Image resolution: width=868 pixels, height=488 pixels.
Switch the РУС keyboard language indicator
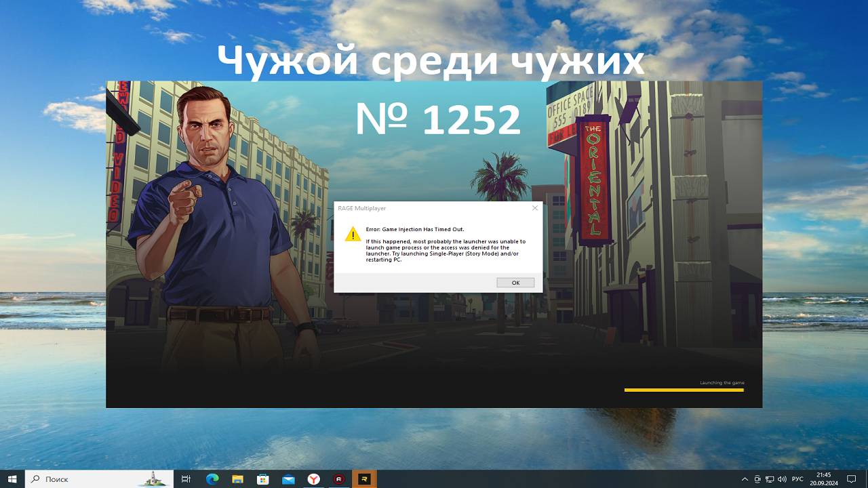coord(797,479)
